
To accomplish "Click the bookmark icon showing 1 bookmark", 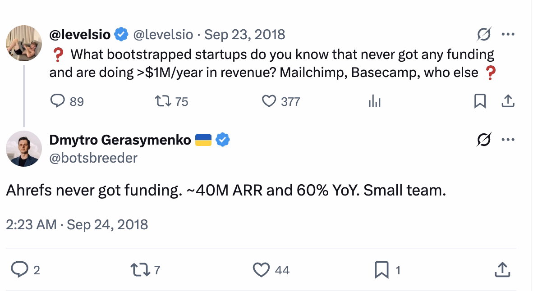I will (381, 270).
